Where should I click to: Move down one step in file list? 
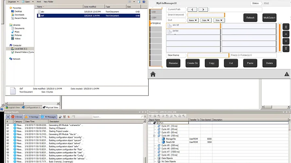point(286,41)
